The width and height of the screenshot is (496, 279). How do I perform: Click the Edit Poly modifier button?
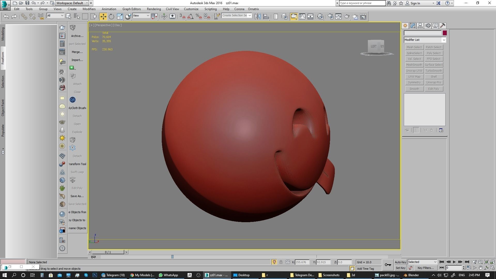click(434, 89)
